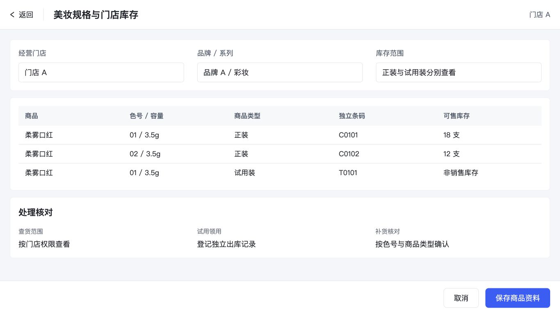Click the 补货核对 label
The image size is (560, 315).
coord(387,231)
